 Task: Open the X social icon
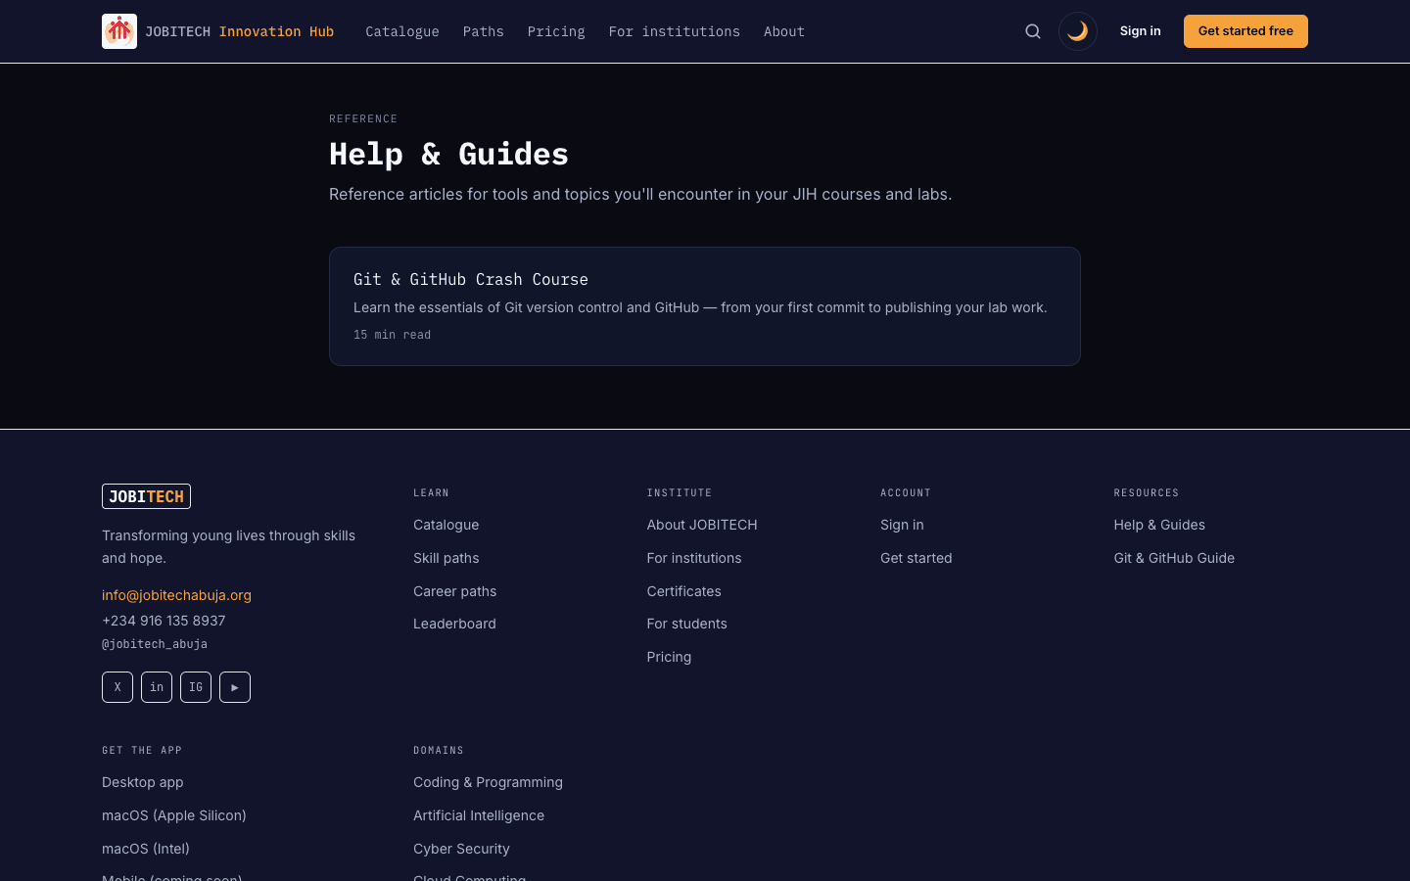click(117, 687)
